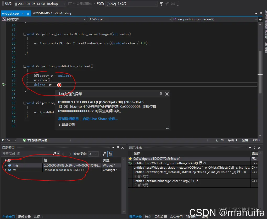Expand the 'w' variable row
This screenshot has width=267, height=219.
pyautogui.click(x=5, y=170)
